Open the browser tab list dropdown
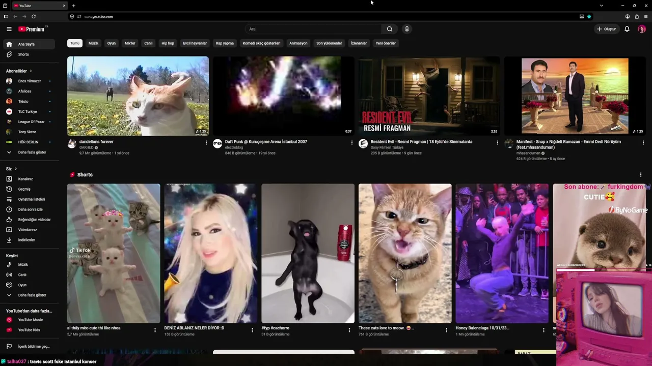 click(601, 6)
